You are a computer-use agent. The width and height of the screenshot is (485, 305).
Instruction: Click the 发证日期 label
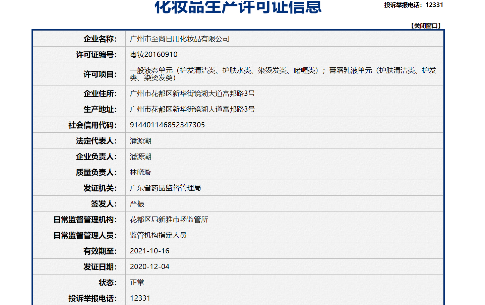[100, 267]
